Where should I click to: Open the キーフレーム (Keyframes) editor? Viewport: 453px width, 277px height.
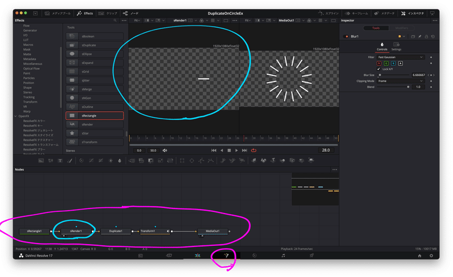coord(357,13)
